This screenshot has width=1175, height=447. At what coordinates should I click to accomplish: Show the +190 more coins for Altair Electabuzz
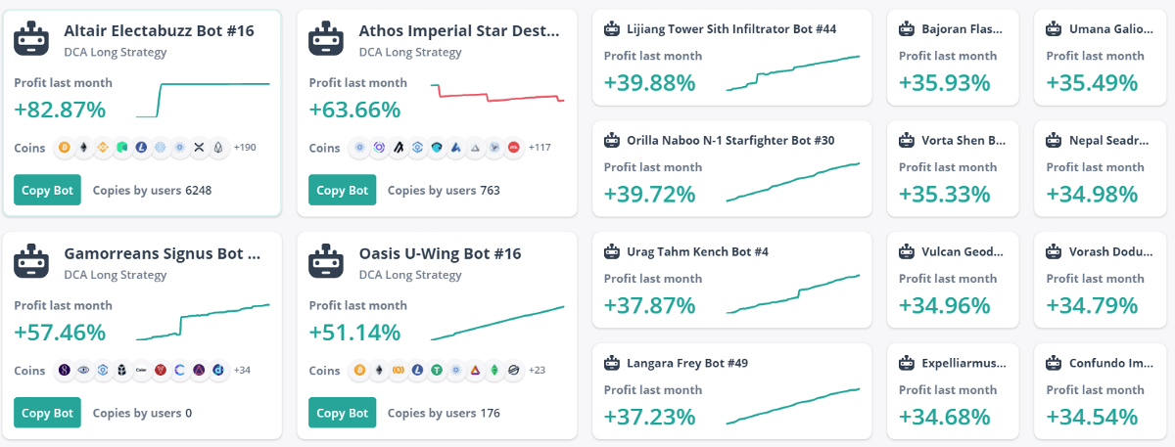tap(244, 148)
